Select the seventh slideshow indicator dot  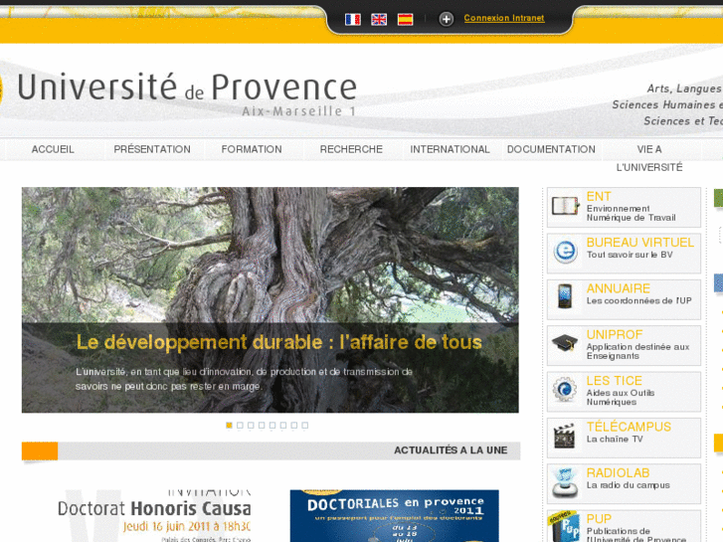point(294,426)
